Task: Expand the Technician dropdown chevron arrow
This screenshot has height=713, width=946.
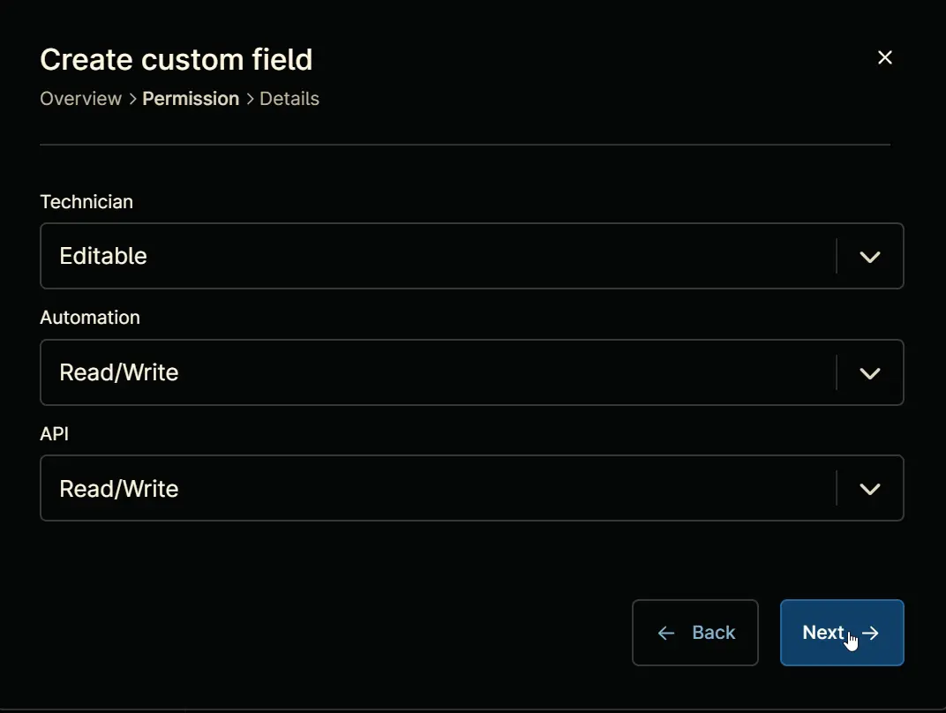Action: (869, 257)
